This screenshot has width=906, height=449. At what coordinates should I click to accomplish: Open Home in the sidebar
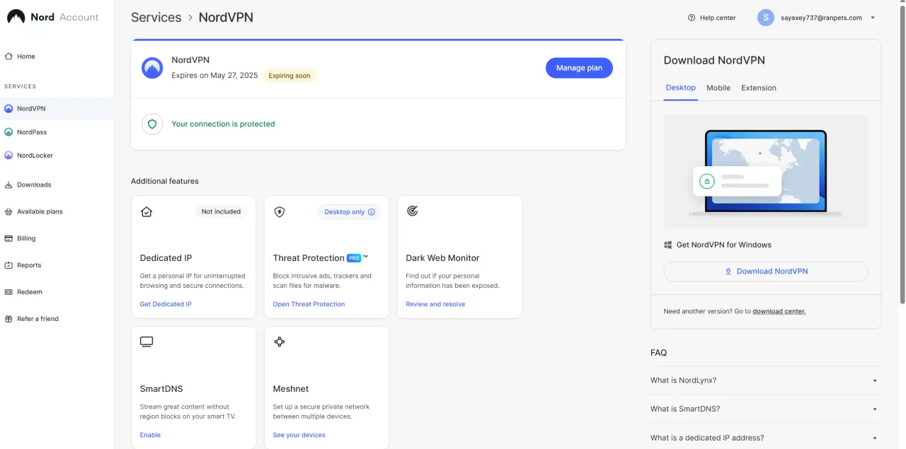click(57, 56)
